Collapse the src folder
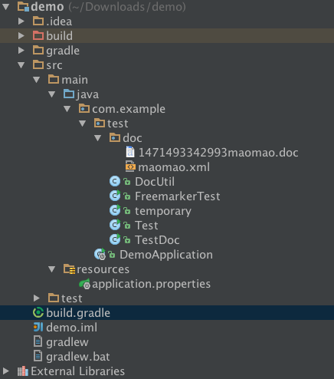This screenshot has width=334, height=379. coord(21,65)
